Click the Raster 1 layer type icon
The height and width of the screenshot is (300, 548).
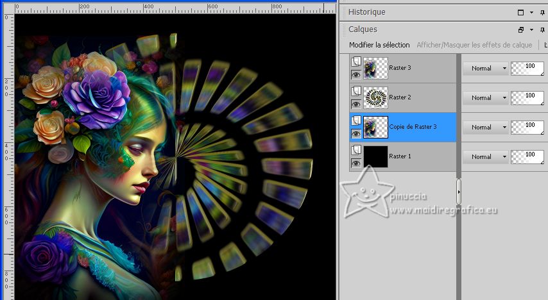pos(355,150)
